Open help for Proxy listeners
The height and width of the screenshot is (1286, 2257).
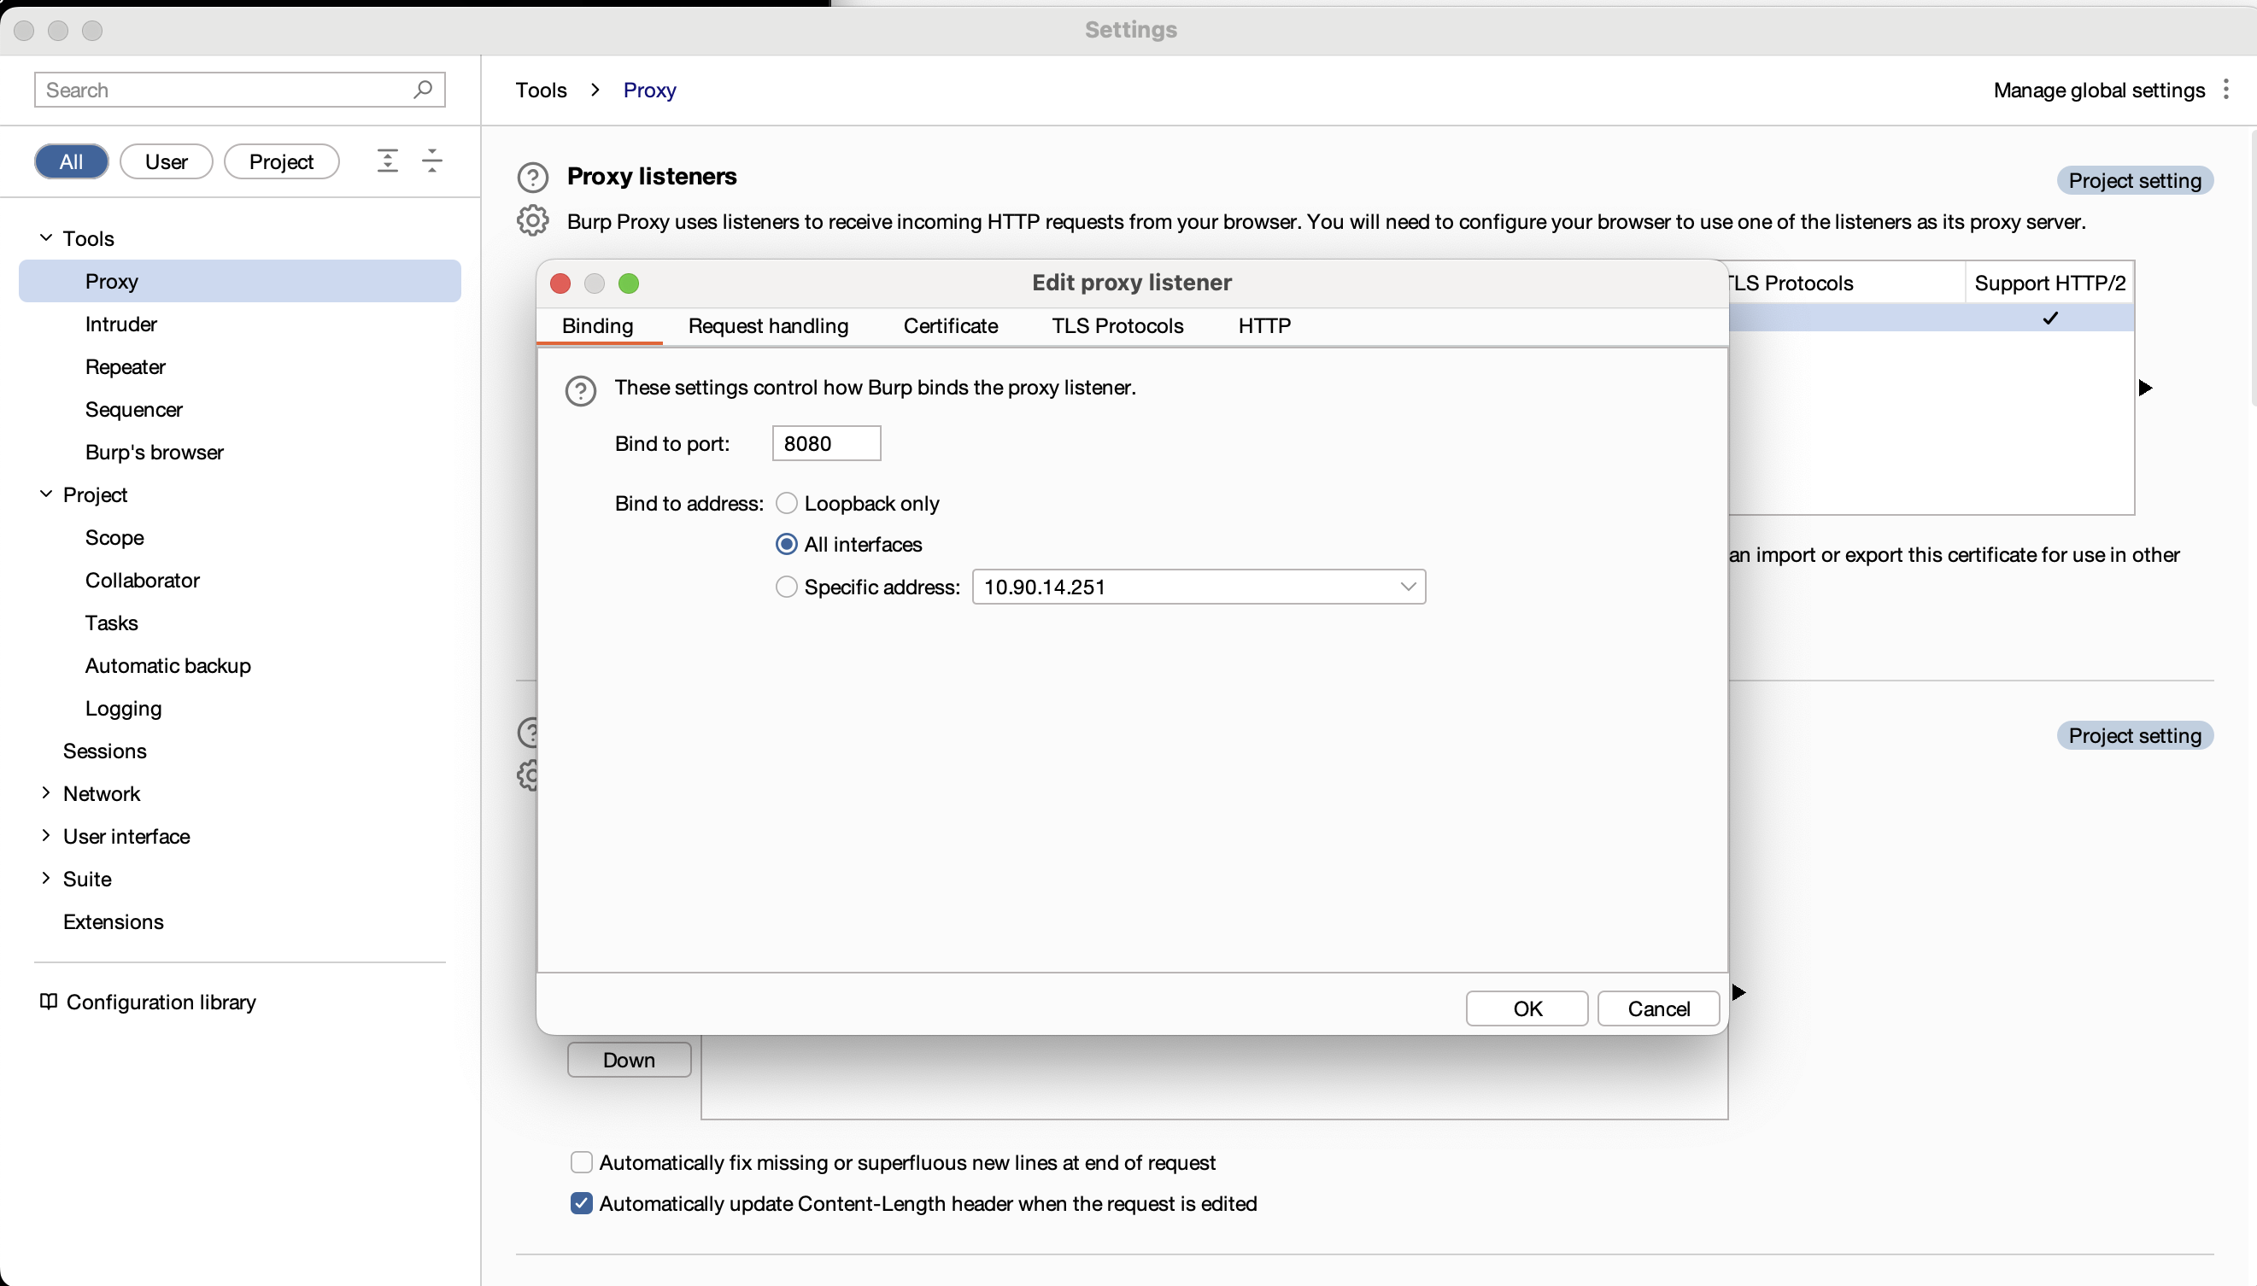coord(533,178)
